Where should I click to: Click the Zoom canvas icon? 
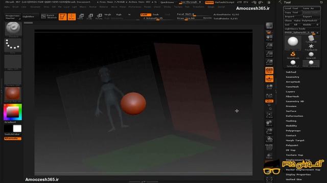(269, 46)
